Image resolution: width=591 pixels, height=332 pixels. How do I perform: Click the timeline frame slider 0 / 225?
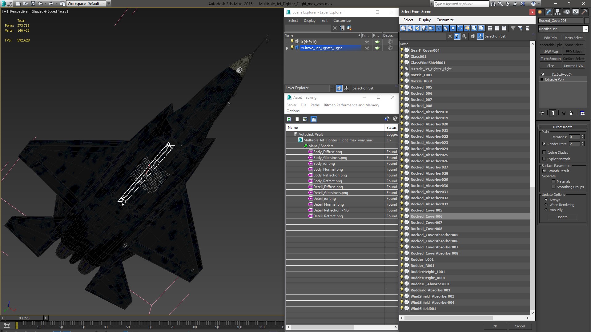(24, 318)
